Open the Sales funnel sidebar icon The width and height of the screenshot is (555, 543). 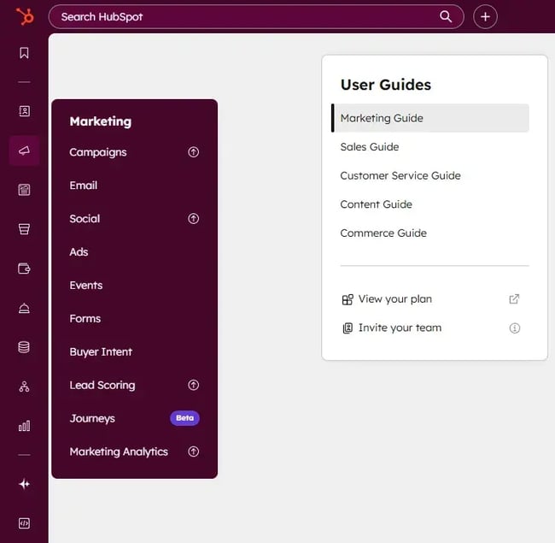[24, 229]
